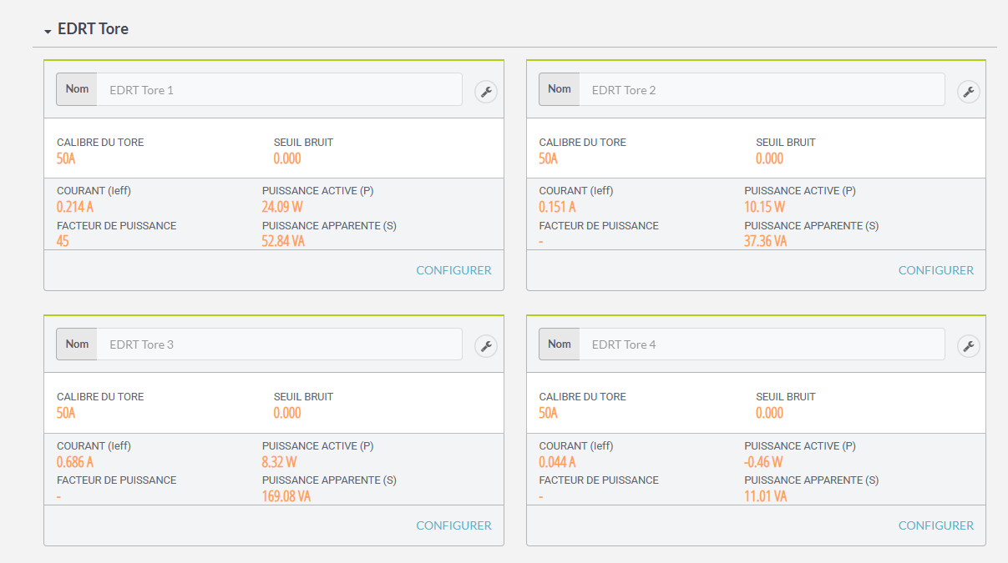Click the EDRT Tore 1 name field

click(279, 90)
